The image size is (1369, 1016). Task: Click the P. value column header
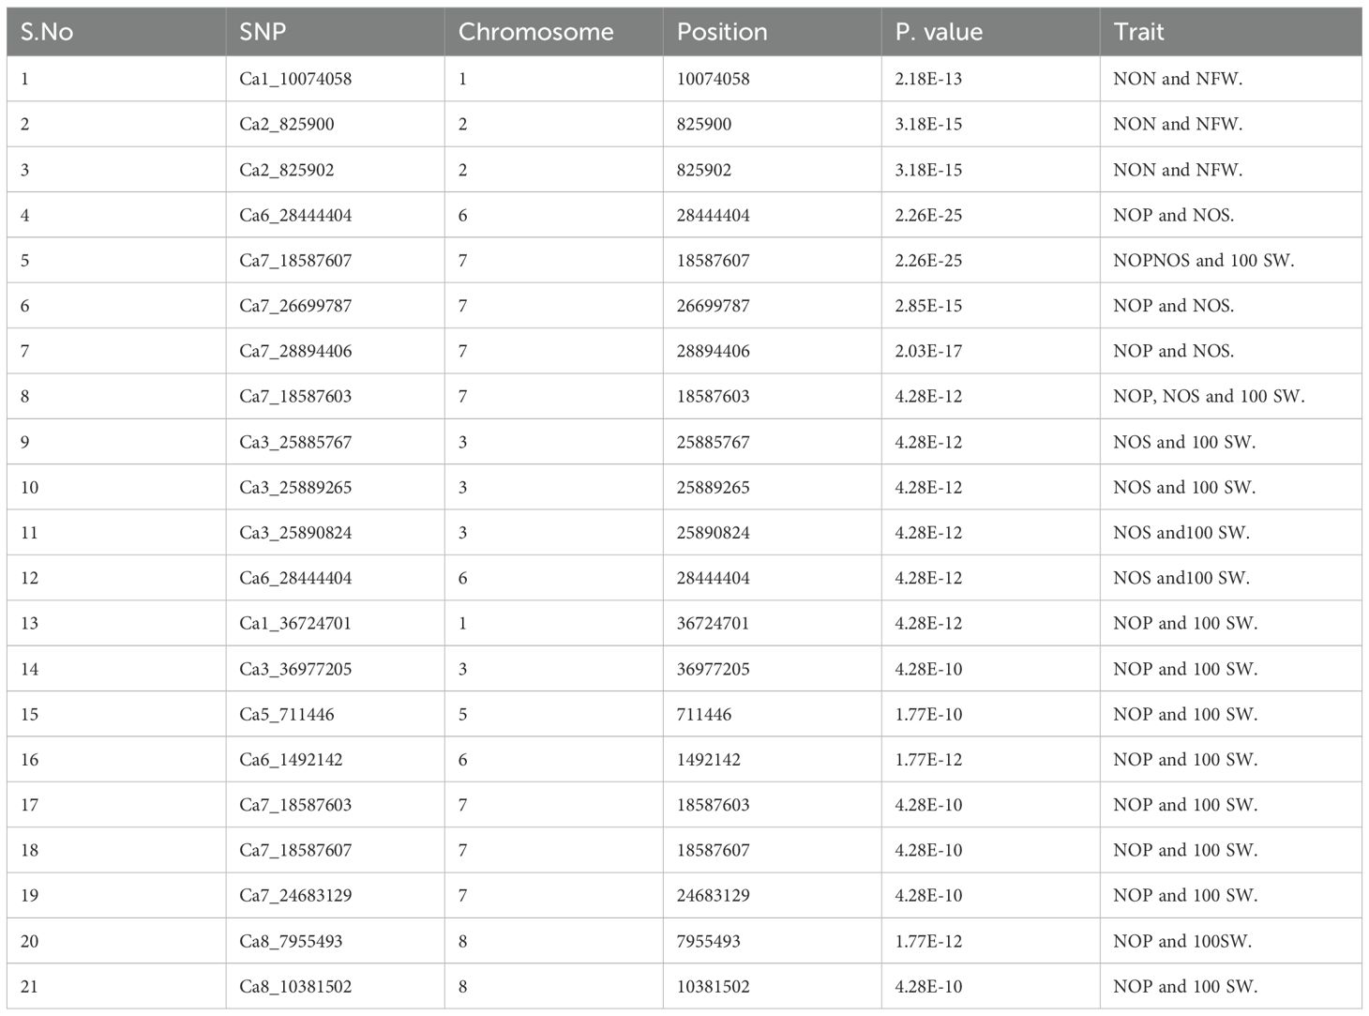[x=939, y=32]
